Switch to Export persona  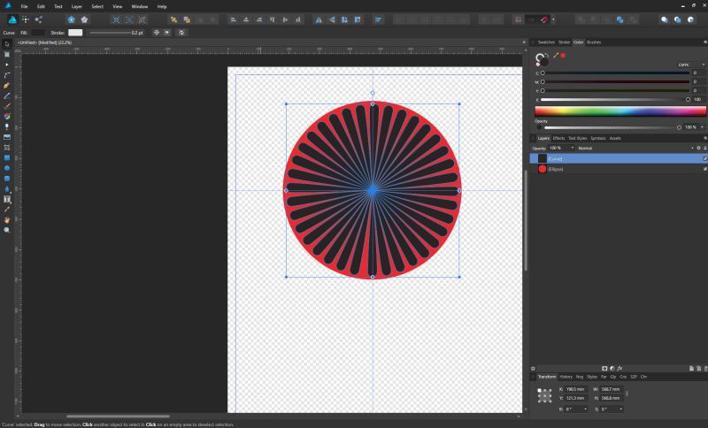[39, 19]
